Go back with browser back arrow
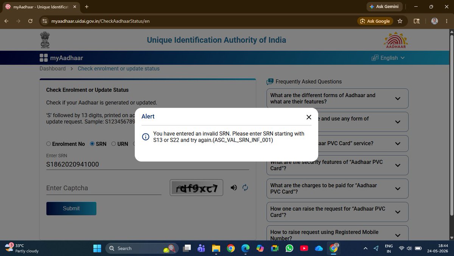 coord(6,21)
